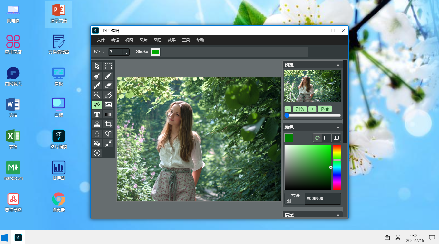The image size is (439, 244).
Task: Choose the Text tool
Action: (x=97, y=114)
